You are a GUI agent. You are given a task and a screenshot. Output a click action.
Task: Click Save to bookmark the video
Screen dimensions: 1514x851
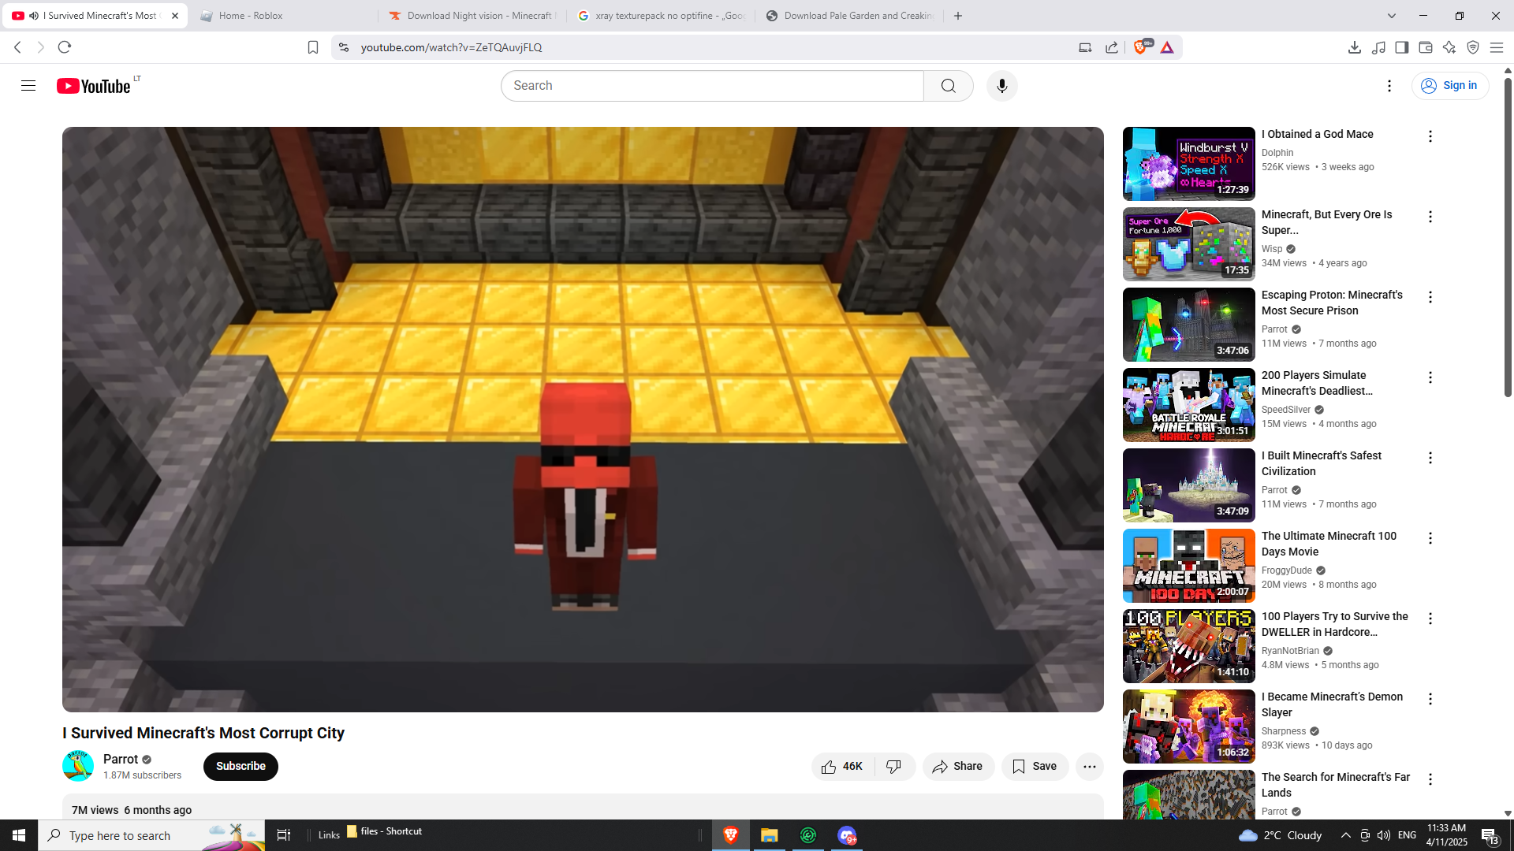(x=1035, y=766)
